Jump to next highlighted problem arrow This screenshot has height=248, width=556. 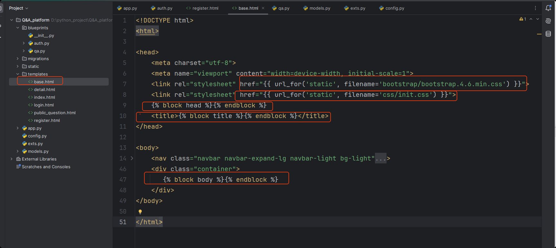coord(538,19)
